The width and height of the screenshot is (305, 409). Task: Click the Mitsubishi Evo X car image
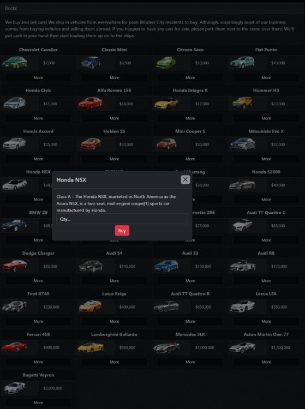pos(243,144)
